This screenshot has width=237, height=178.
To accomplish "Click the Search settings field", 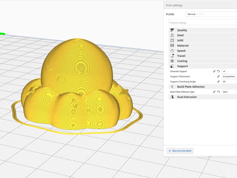I will pyautogui.click(x=203, y=23).
